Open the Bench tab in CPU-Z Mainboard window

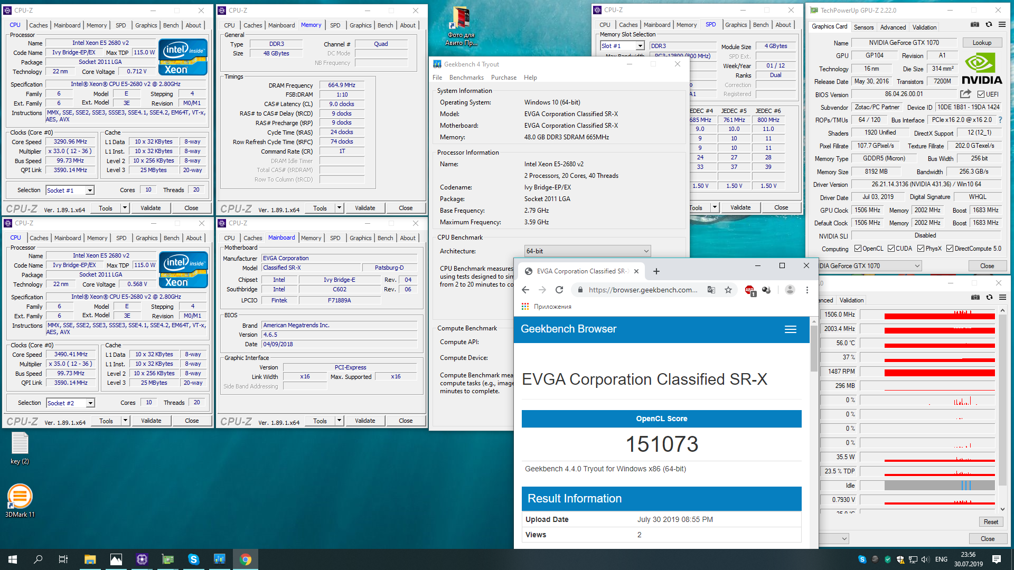tap(385, 238)
